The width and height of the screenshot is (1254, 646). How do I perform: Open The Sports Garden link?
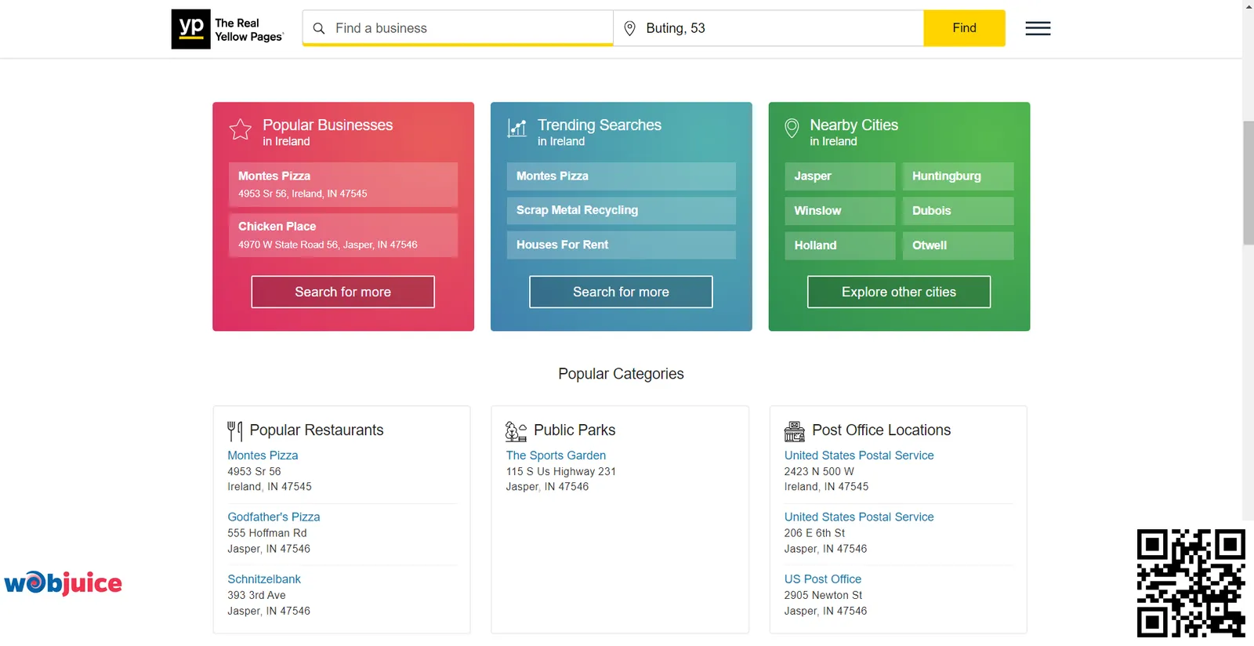point(556,455)
